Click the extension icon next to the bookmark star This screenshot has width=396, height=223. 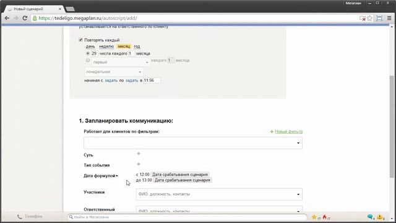(379, 18)
